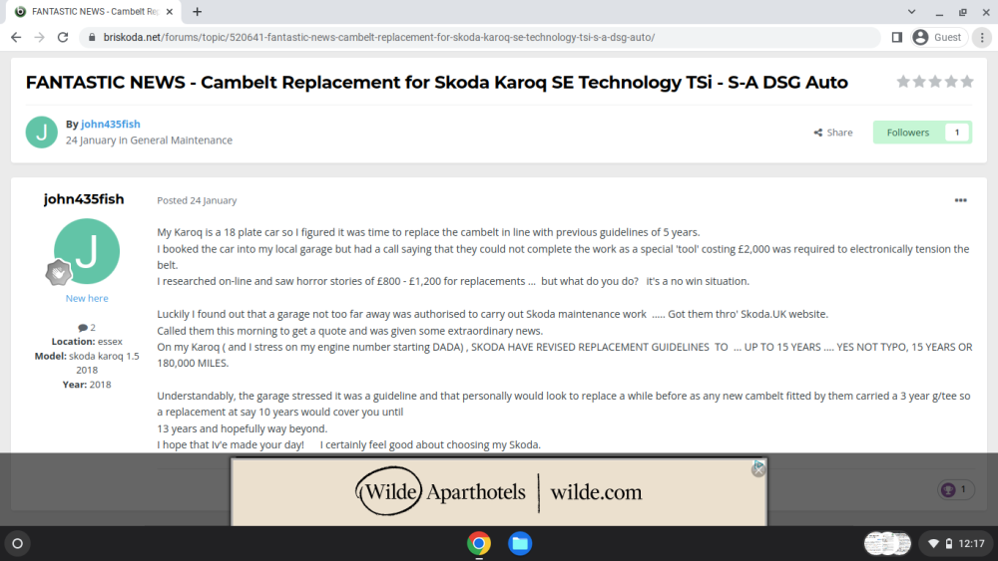Close the FANTASTIC NEWS tab
Screen dimensions: 998x561
pyautogui.click(x=170, y=11)
